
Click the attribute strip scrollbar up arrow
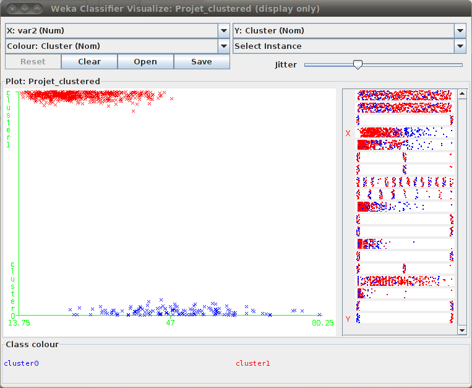[x=461, y=93]
